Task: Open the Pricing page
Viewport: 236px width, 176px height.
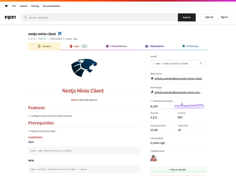Action: coord(35,6)
